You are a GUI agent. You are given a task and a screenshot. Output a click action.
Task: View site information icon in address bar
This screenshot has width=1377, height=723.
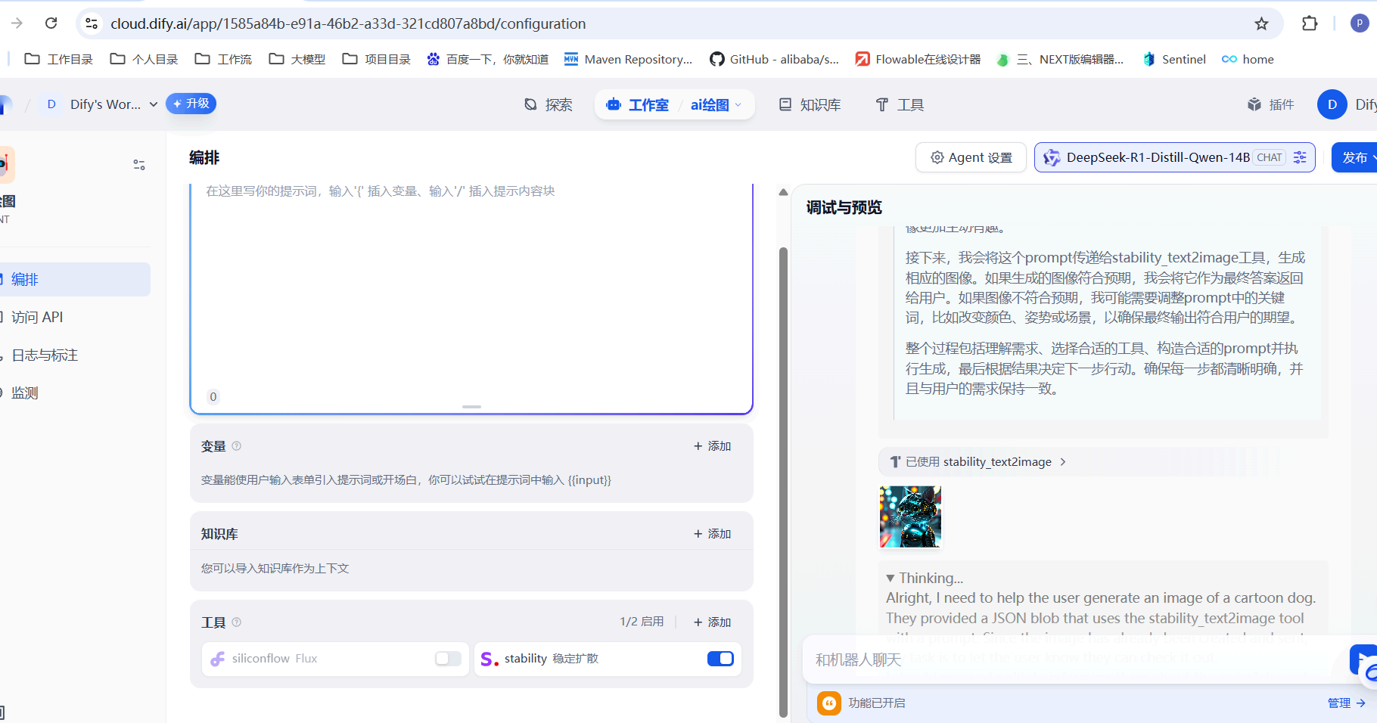point(92,23)
